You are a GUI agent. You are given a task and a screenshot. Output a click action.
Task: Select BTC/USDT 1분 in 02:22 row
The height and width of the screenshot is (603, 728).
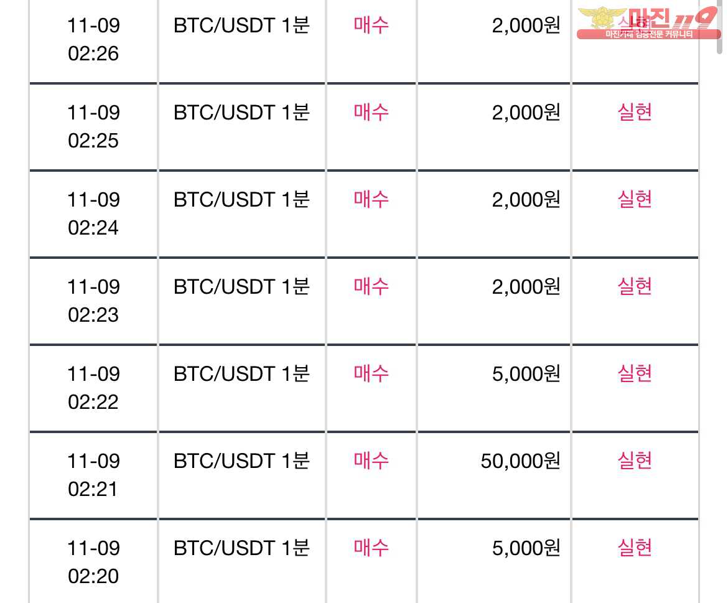pyautogui.click(x=241, y=373)
